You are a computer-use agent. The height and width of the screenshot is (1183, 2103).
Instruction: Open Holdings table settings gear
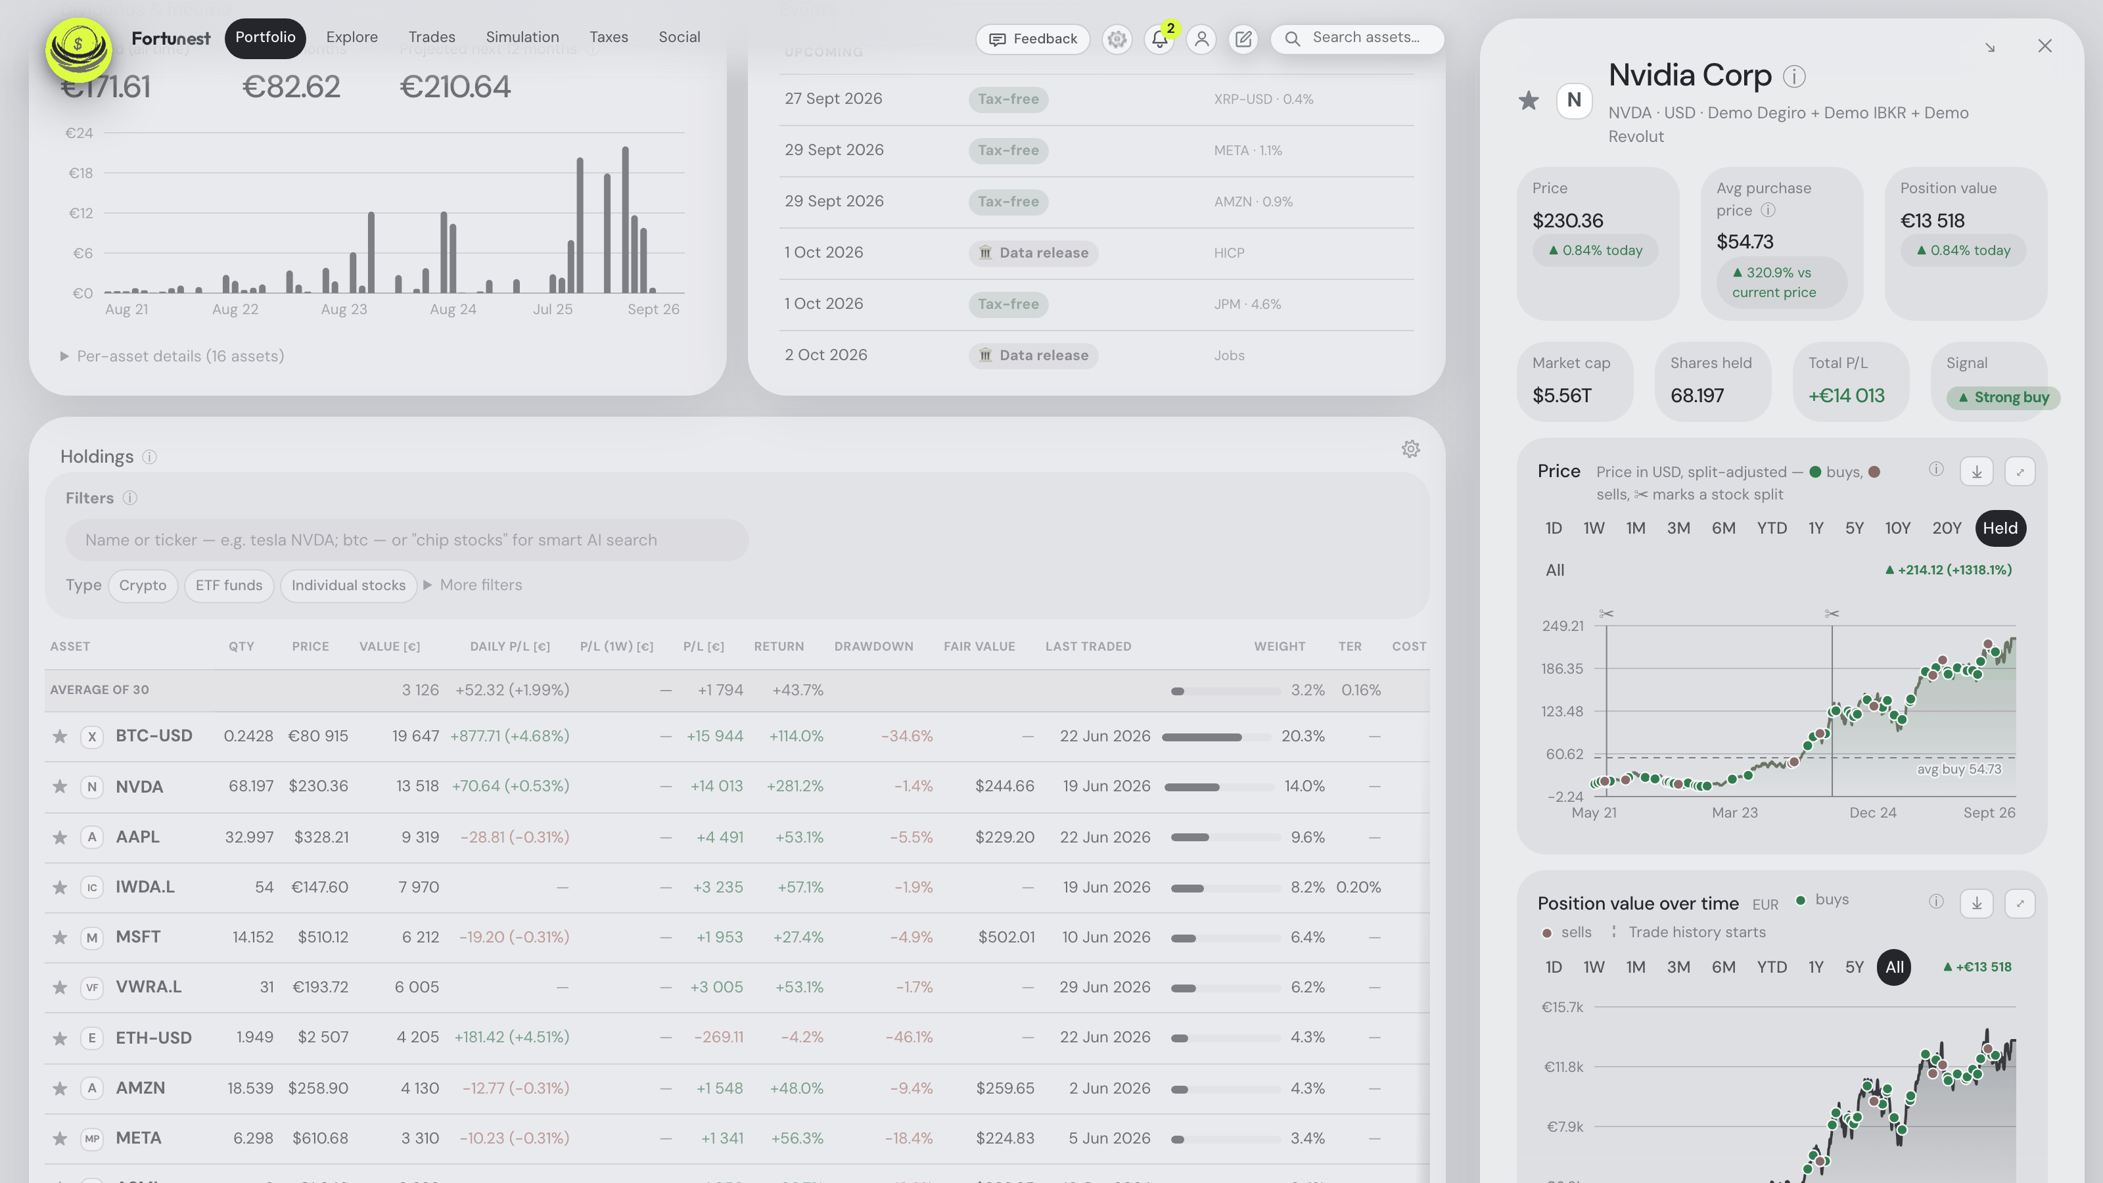pos(1411,449)
